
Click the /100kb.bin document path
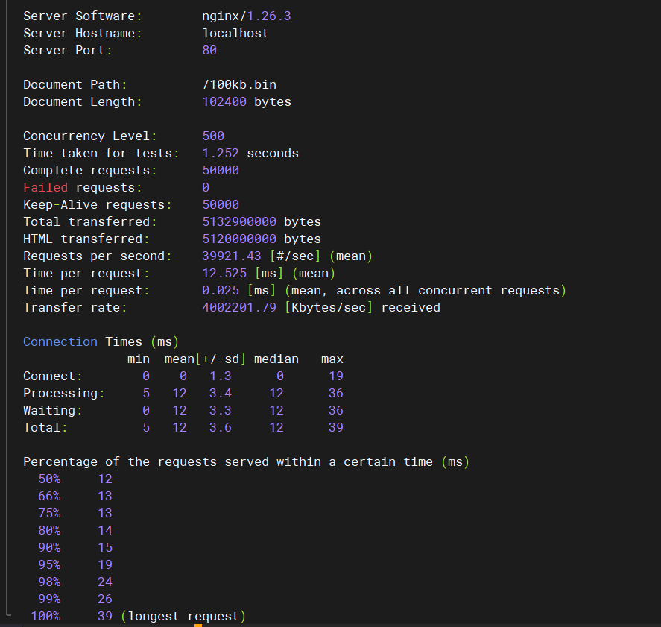[238, 84]
